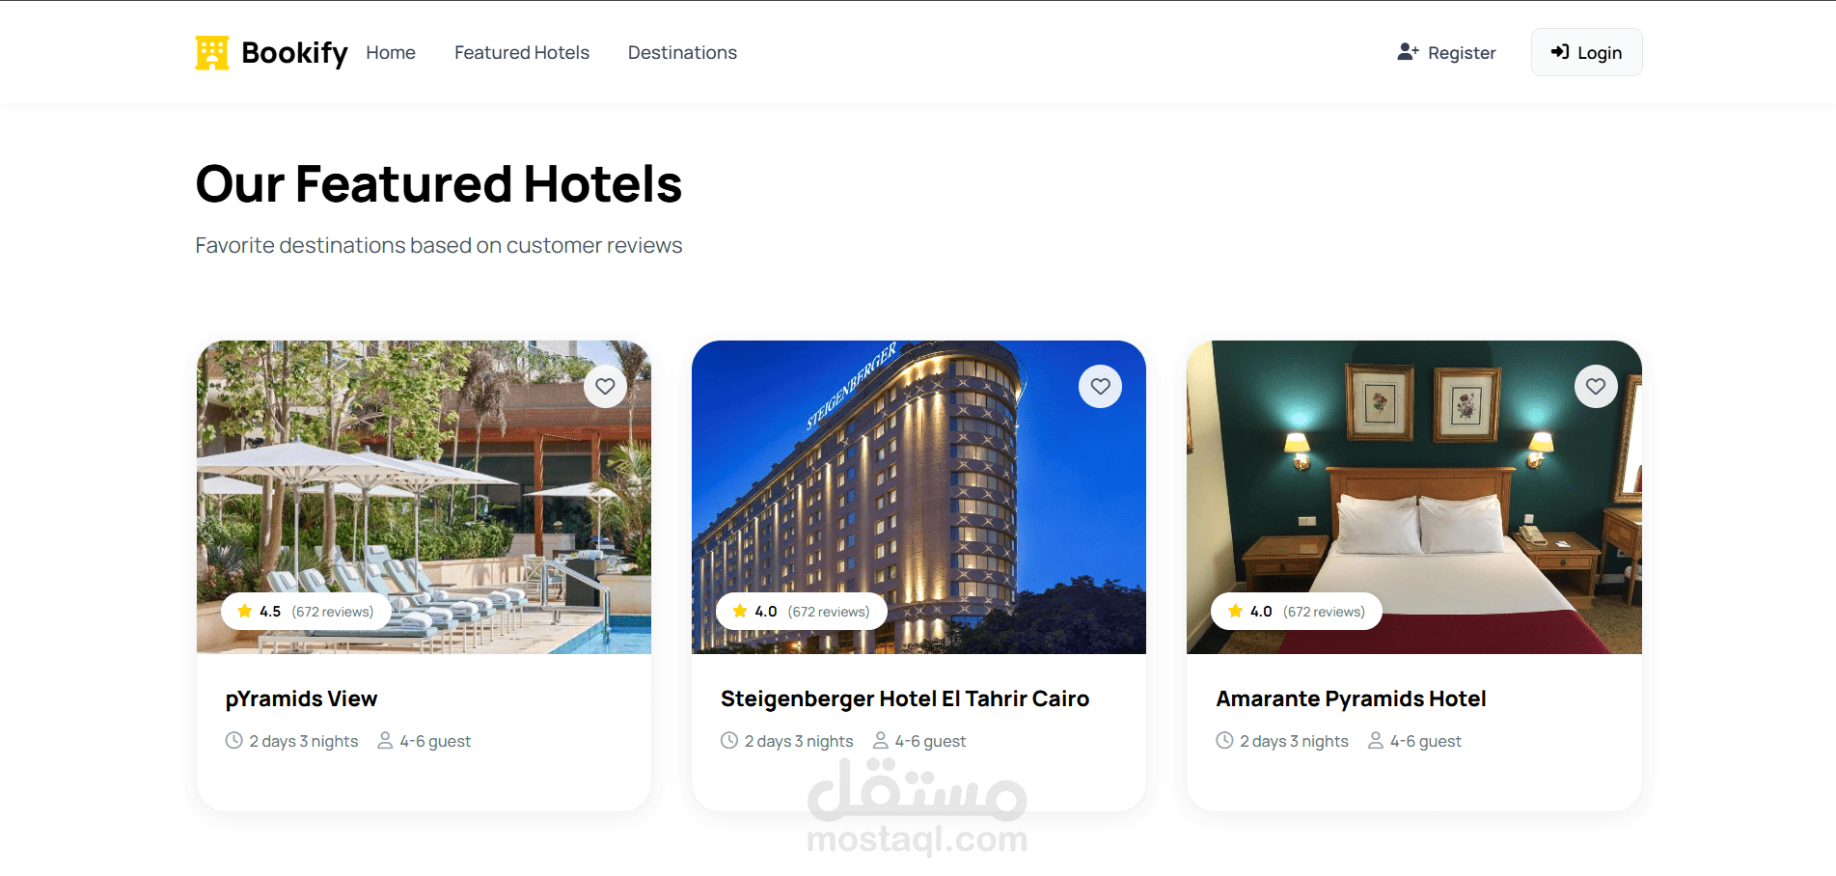The height and width of the screenshot is (876, 1836).
Task: Click clock icon under Amarante Pyramids Hotel
Action: pyautogui.click(x=1224, y=740)
